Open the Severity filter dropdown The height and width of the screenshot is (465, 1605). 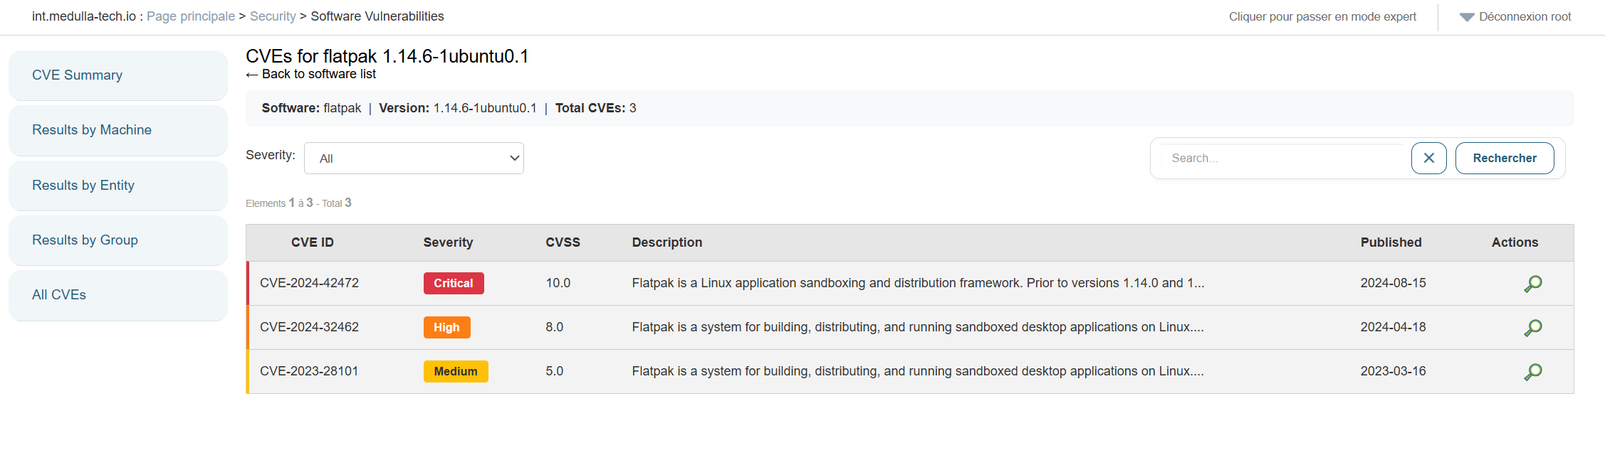[414, 158]
